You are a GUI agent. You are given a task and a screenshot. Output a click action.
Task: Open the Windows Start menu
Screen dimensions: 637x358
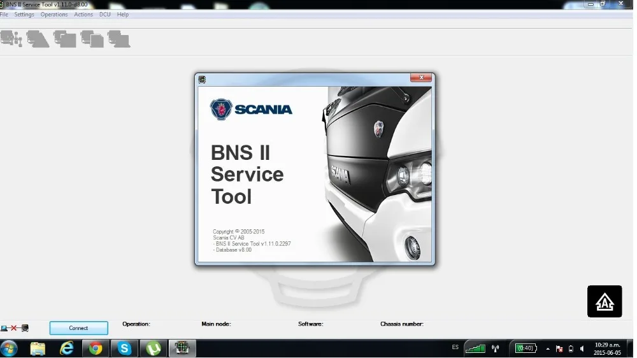9,348
